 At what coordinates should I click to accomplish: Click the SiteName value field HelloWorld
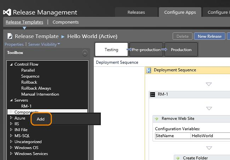[x=209, y=136]
